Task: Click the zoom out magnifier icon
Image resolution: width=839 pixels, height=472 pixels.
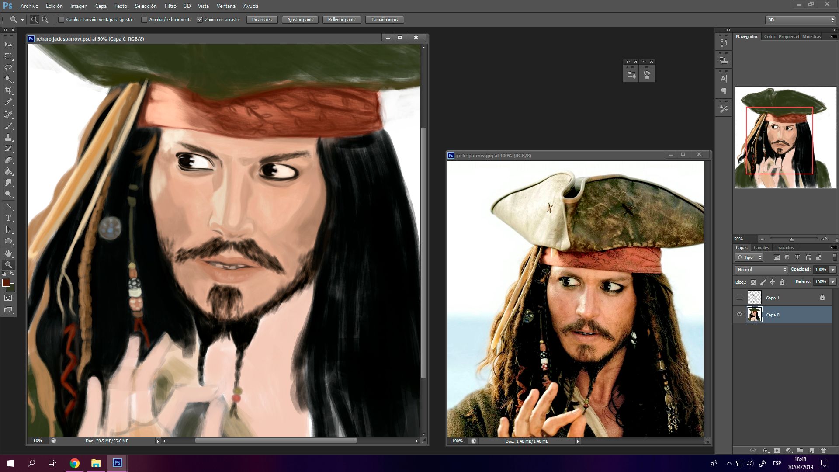Action: tap(45, 20)
